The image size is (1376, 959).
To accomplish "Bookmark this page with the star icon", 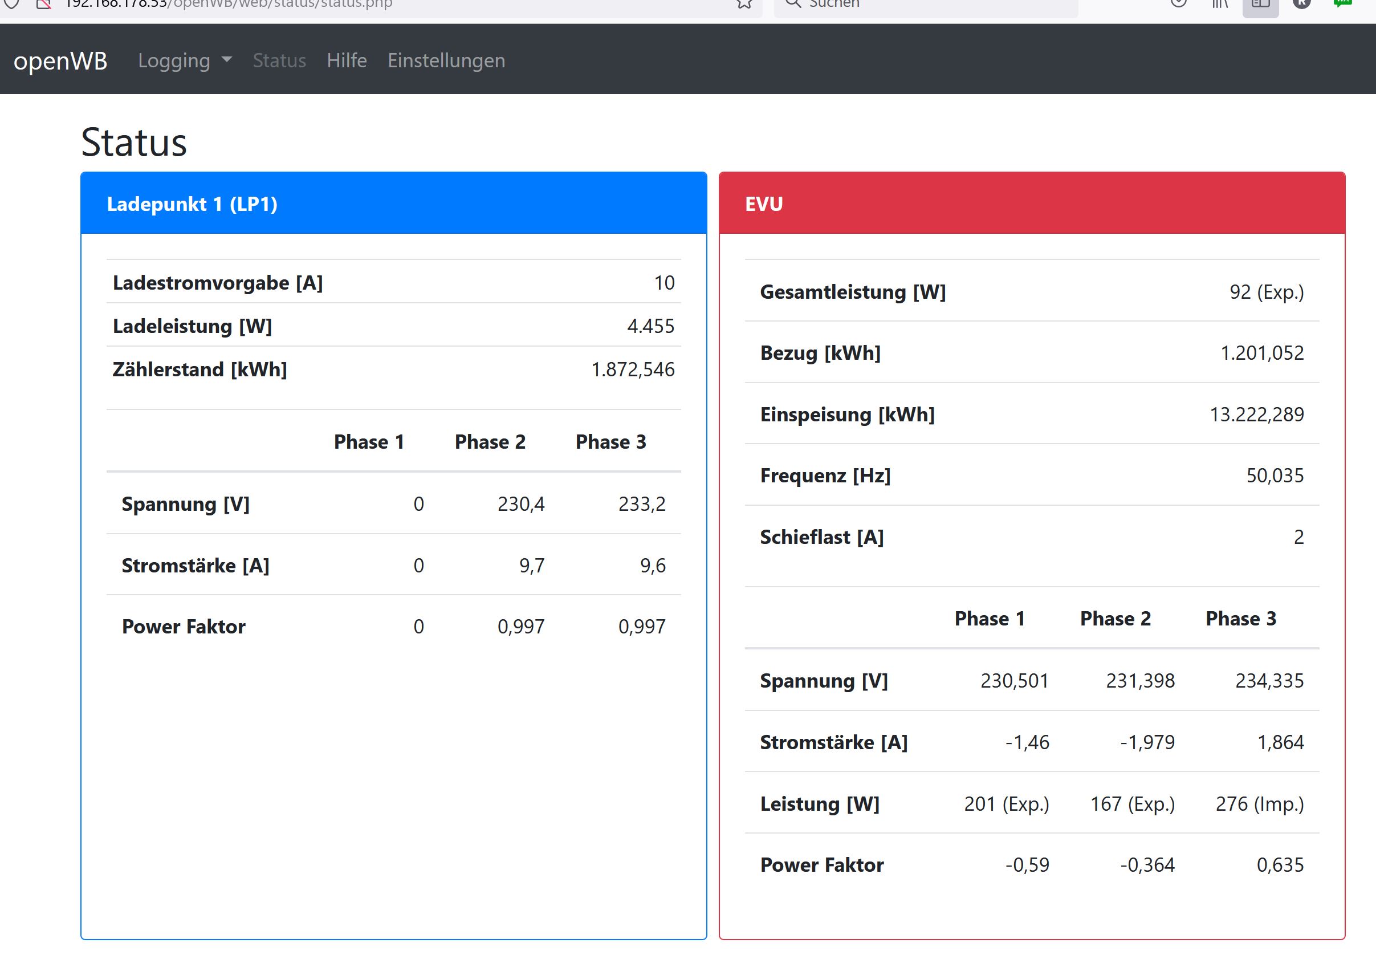I will [744, 3].
